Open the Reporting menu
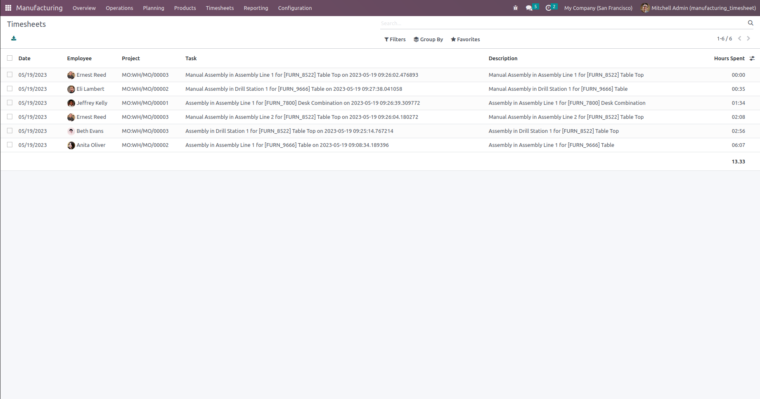This screenshot has width=760, height=399. pyautogui.click(x=256, y=8)
